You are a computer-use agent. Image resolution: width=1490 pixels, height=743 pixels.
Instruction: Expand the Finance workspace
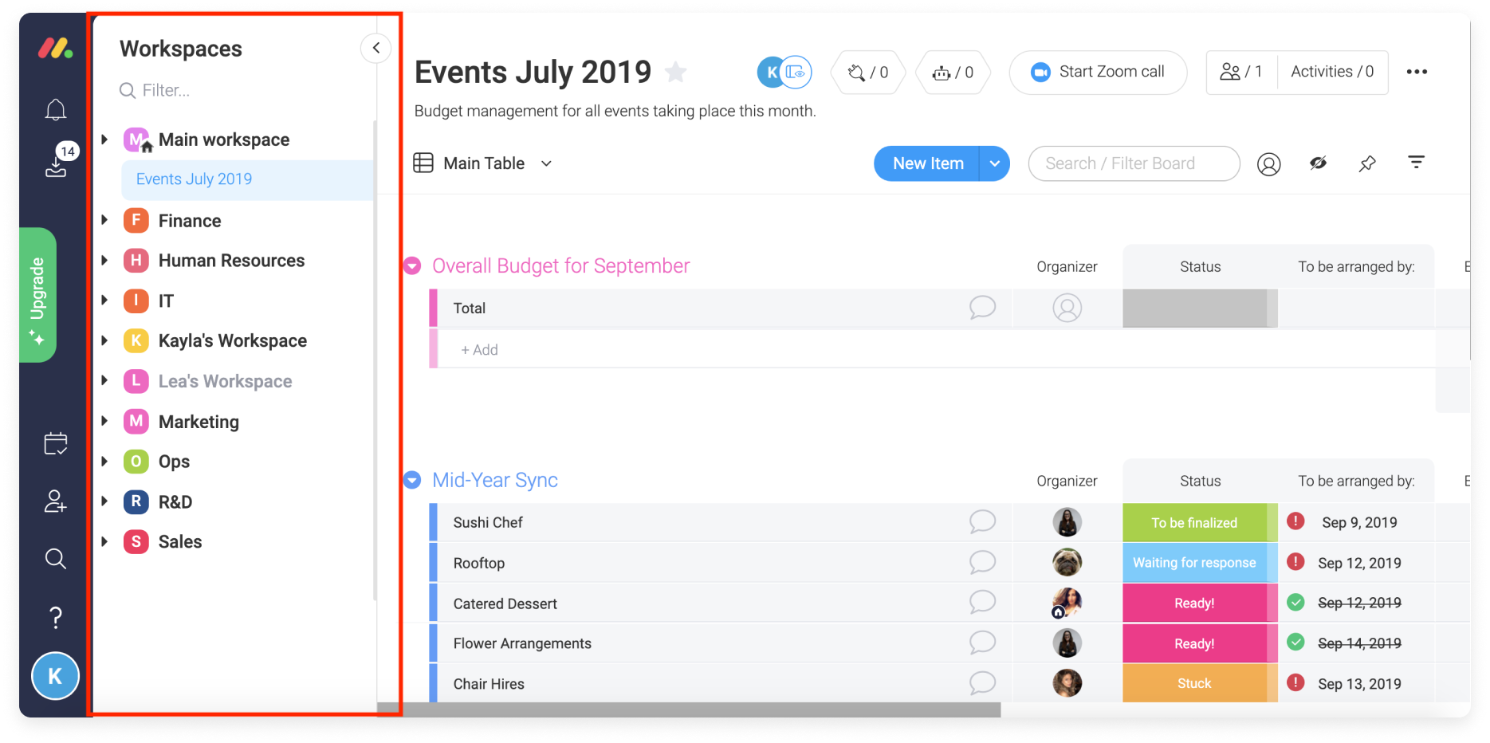pyautogui.click(x=104, y=220)
